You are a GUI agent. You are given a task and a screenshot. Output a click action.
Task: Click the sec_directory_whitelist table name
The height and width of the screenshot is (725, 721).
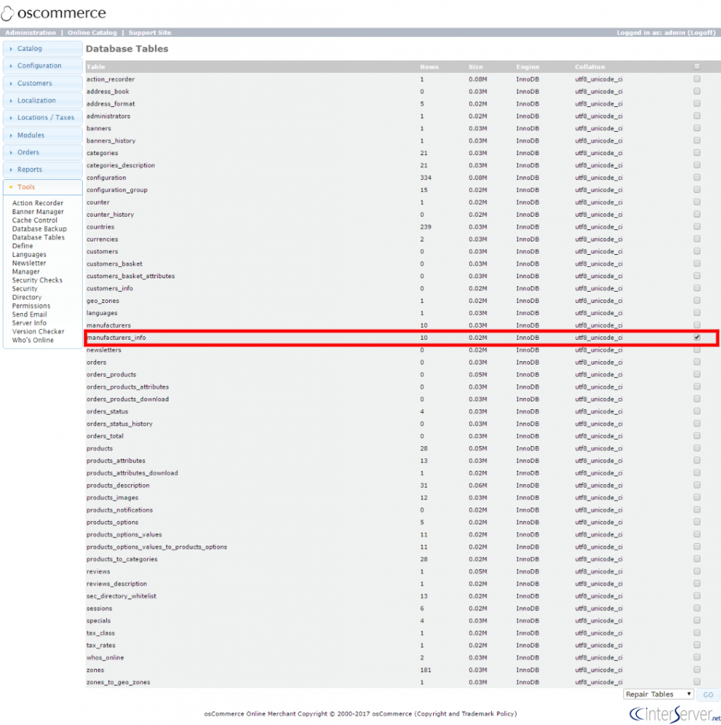pyautogui.click(x=121, y=596)
